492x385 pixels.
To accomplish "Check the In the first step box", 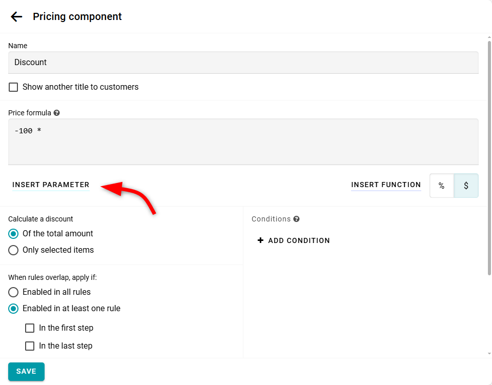I will 30,328.
